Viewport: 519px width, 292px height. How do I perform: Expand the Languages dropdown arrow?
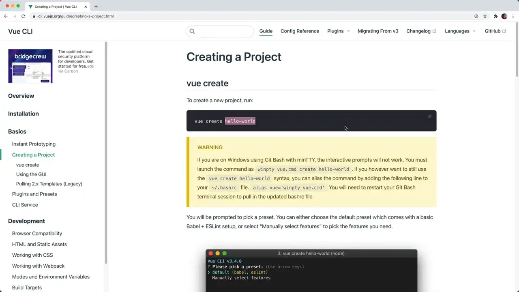click(474, 31)
